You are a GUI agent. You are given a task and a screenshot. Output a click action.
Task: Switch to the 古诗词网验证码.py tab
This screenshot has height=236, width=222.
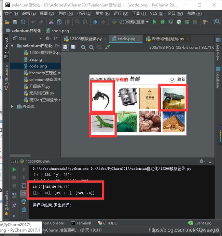(x=165, y=39)
